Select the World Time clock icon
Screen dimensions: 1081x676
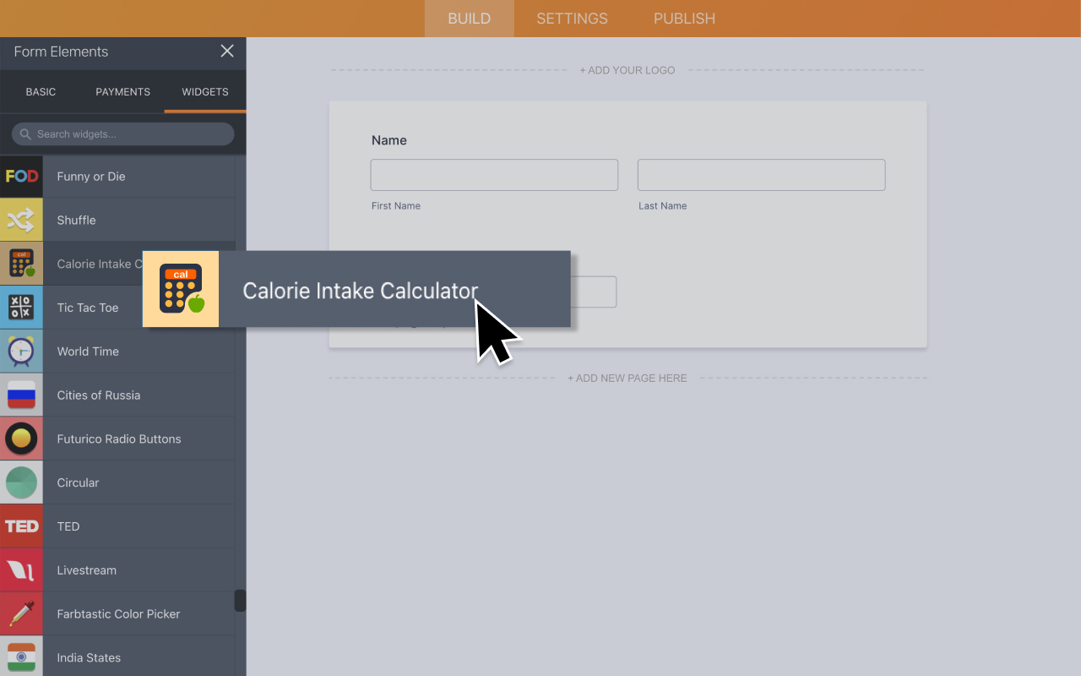pos(21,351)
